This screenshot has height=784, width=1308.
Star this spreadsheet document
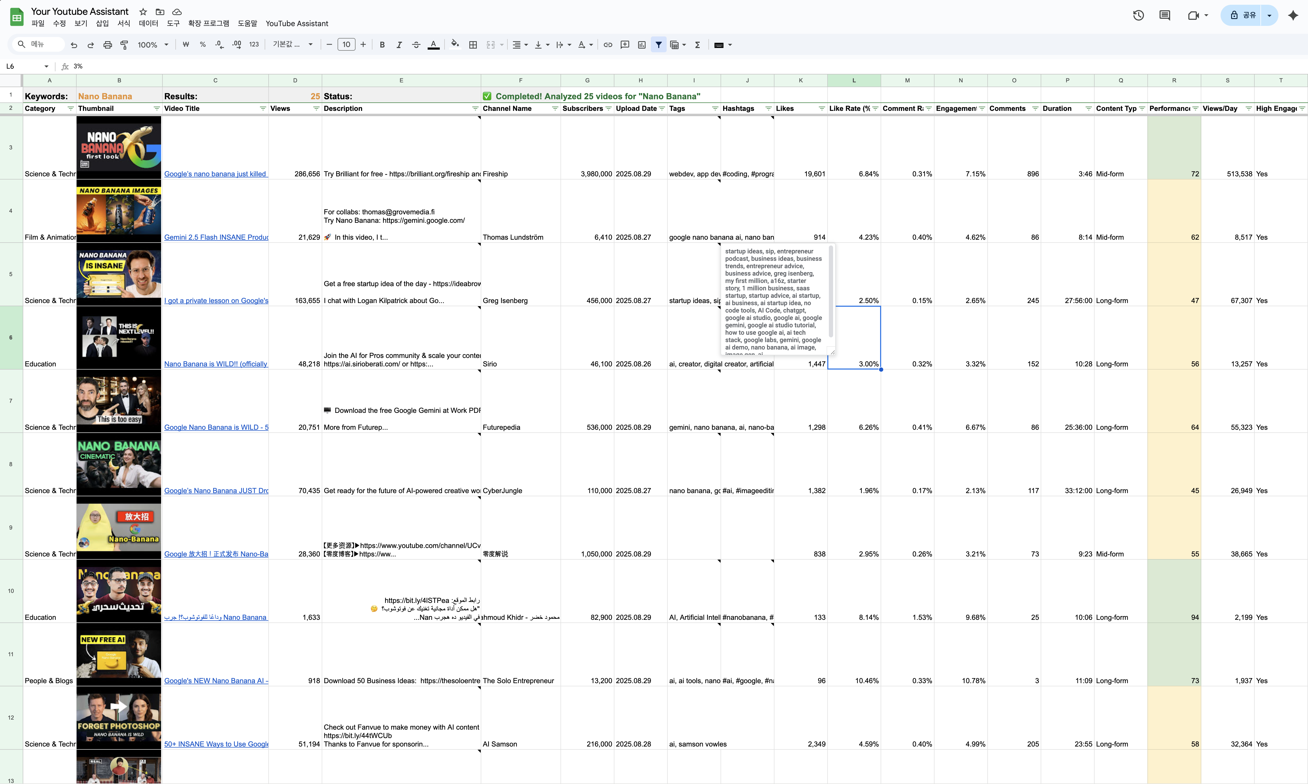(143, 12)
